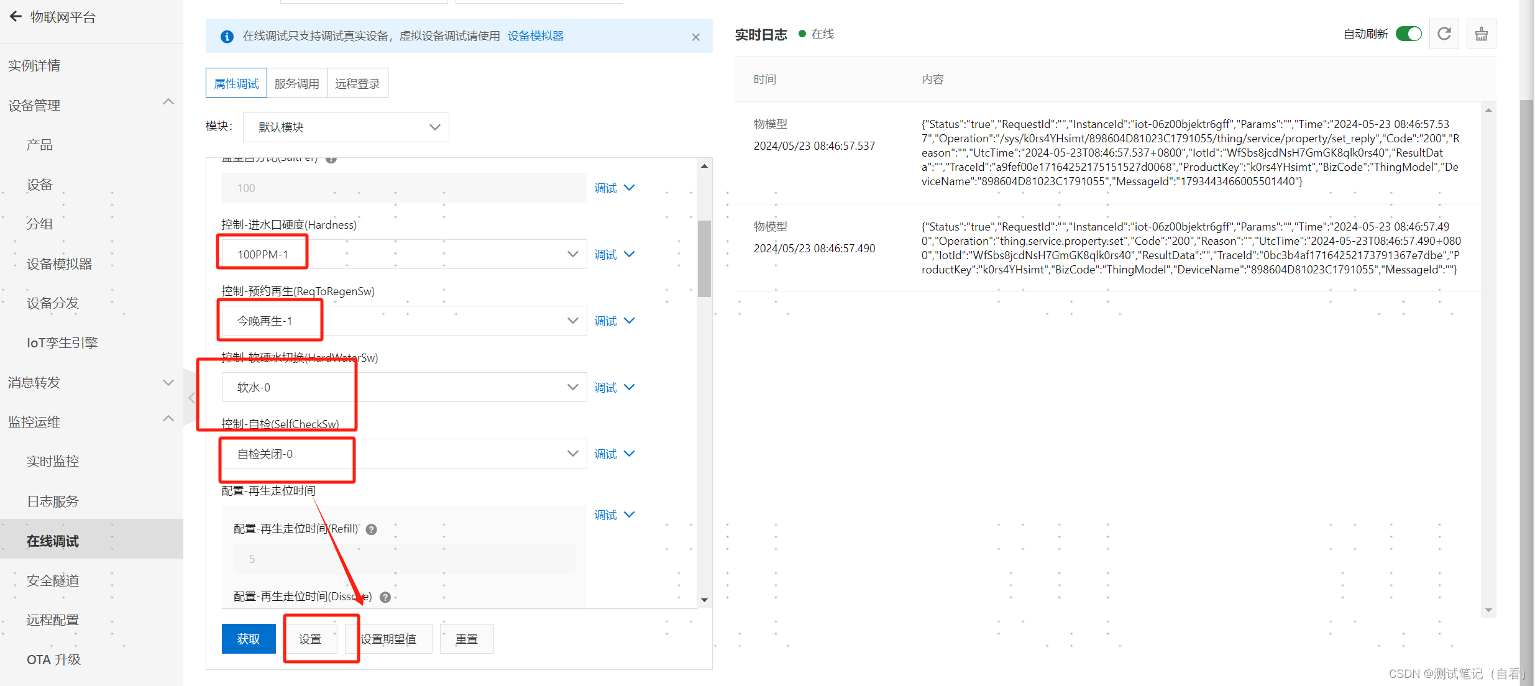Click the 设置期望值 button

388,639
